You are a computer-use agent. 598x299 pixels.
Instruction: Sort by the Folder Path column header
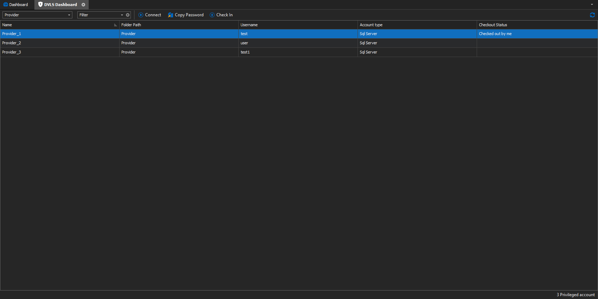(131, 25)
